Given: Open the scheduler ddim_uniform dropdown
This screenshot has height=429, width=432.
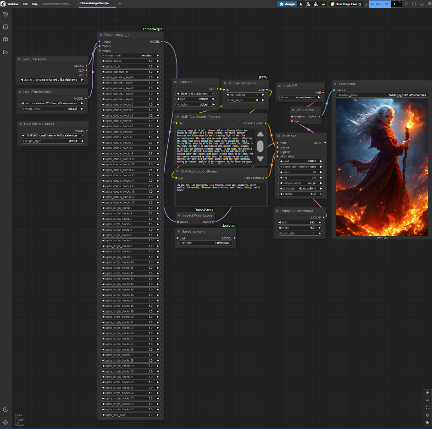Looking at the screenshot, I should (301, 189).
